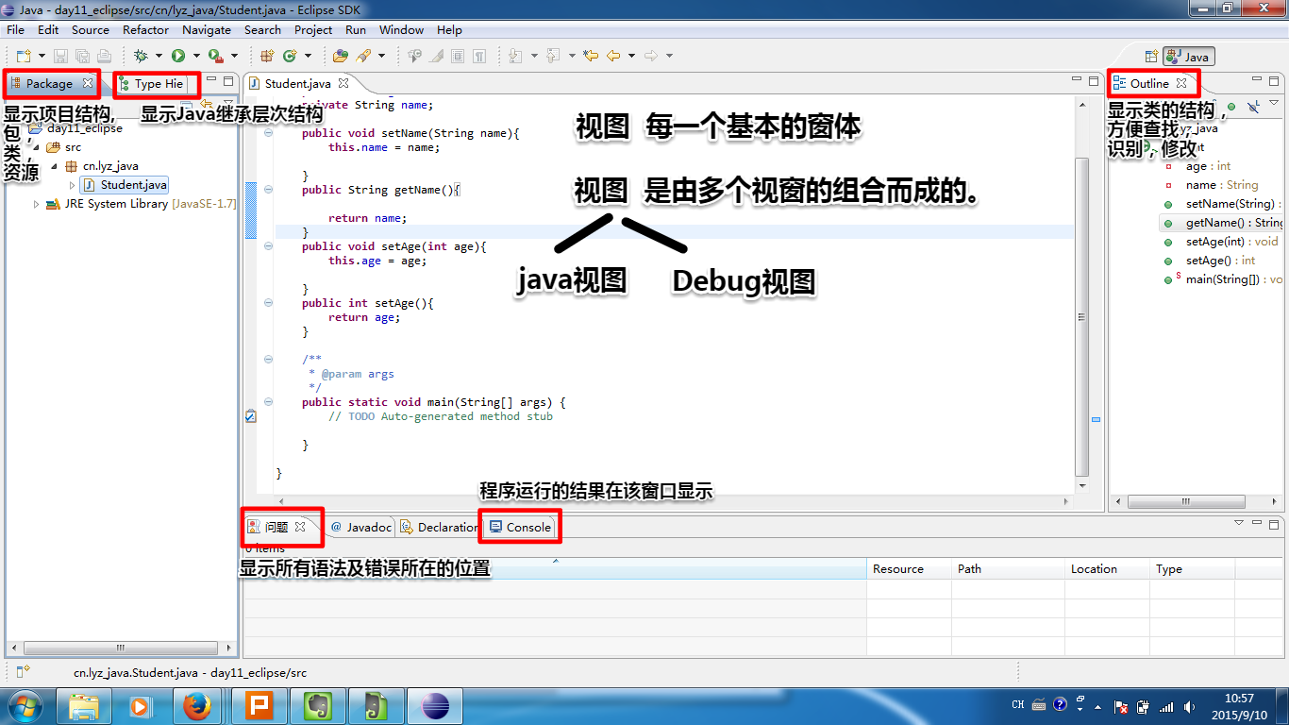Click the New file wizard icon
Screen dimensions: 1289x725
point(23,56)
